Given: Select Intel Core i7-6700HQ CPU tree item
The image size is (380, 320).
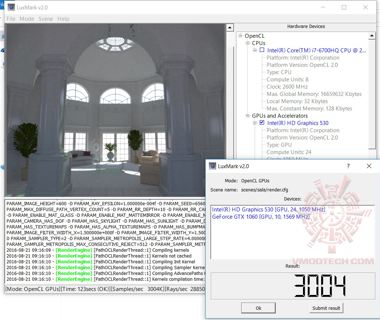Looking at the screenshot, I should (316, 50).
